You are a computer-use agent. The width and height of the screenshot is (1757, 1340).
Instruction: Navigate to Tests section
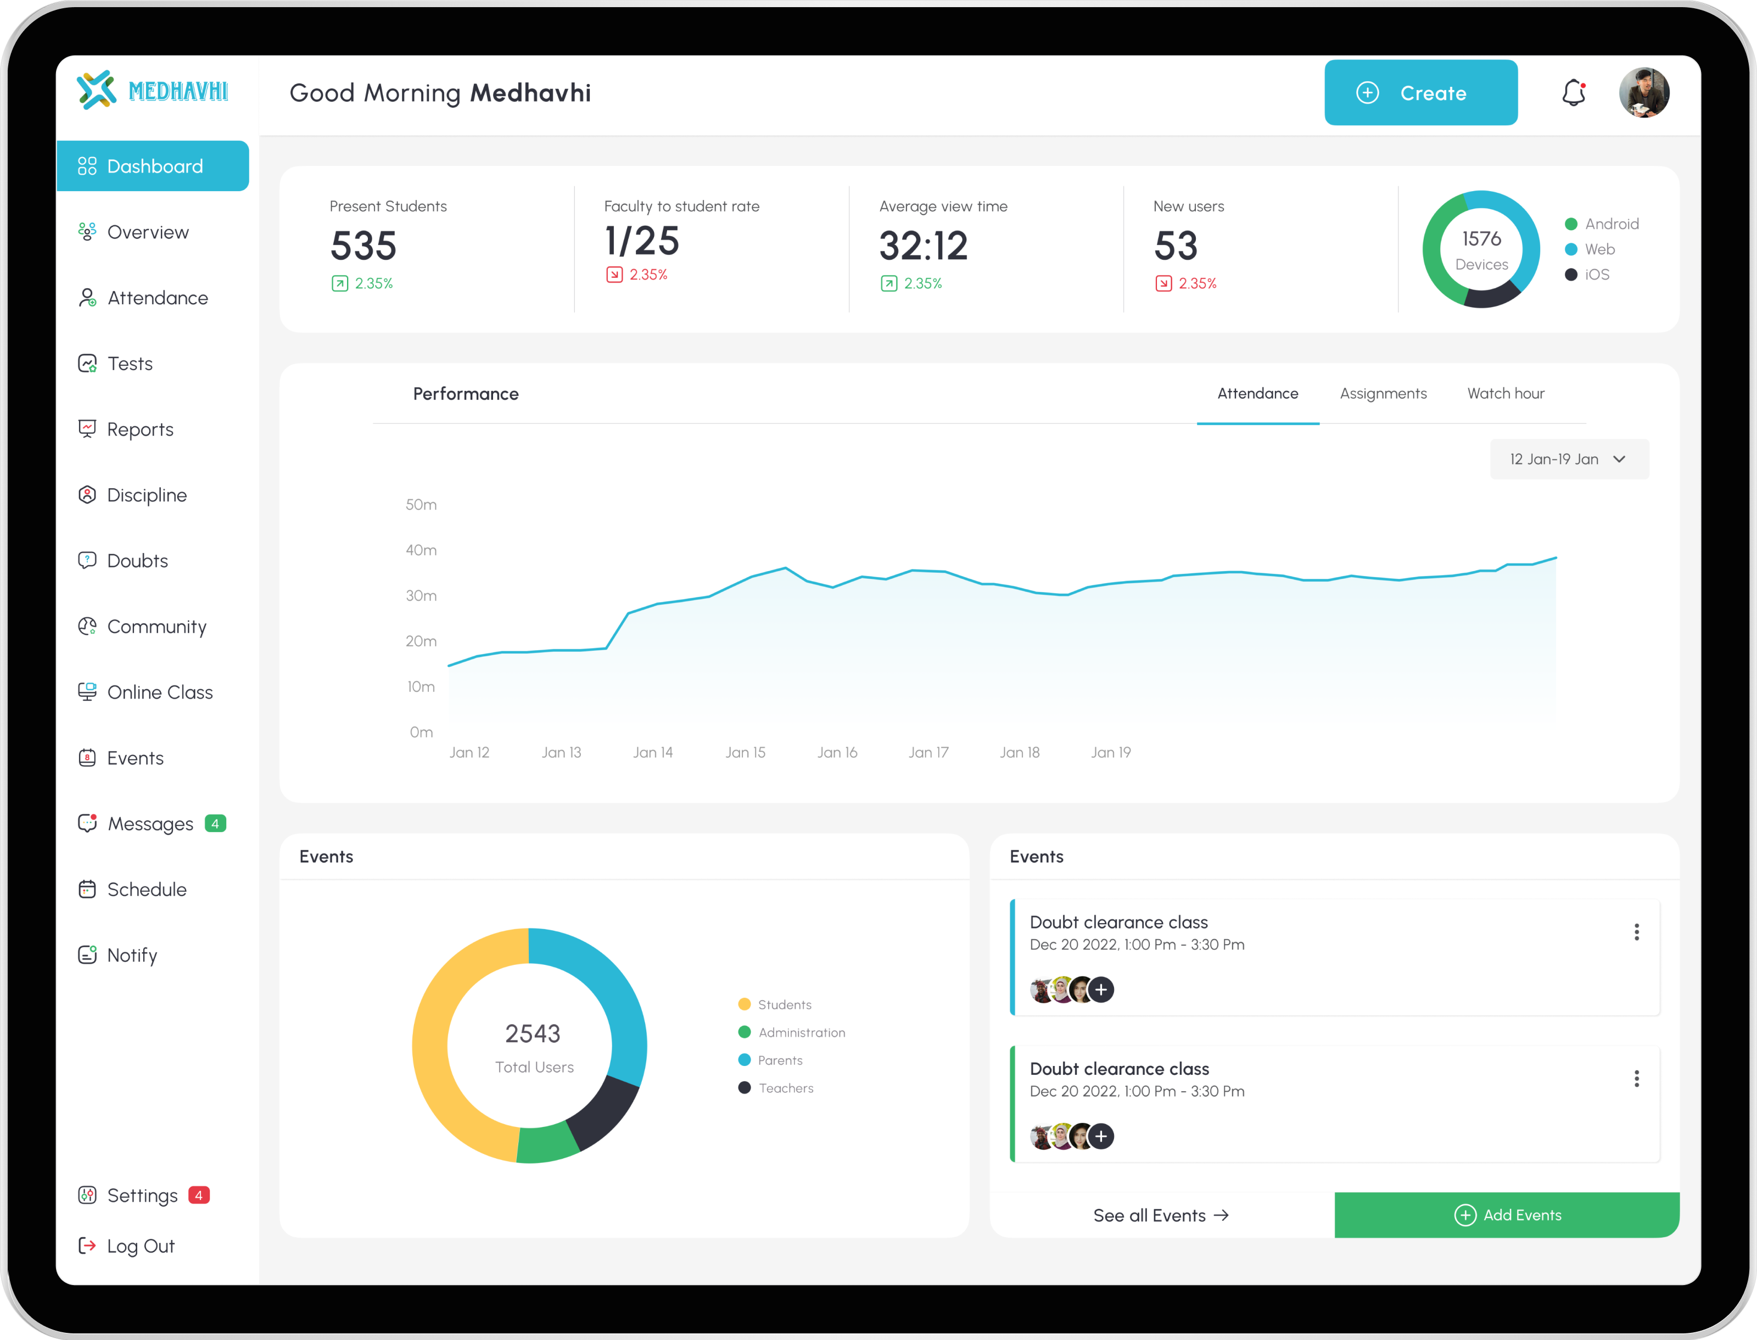pos(130,363)
